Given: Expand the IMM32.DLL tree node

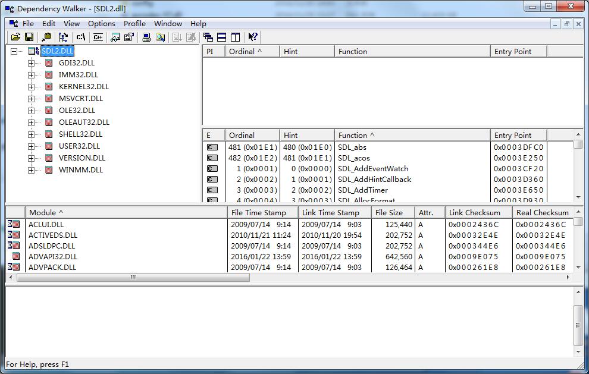Looking at the screenshot, I should [31, 75].
